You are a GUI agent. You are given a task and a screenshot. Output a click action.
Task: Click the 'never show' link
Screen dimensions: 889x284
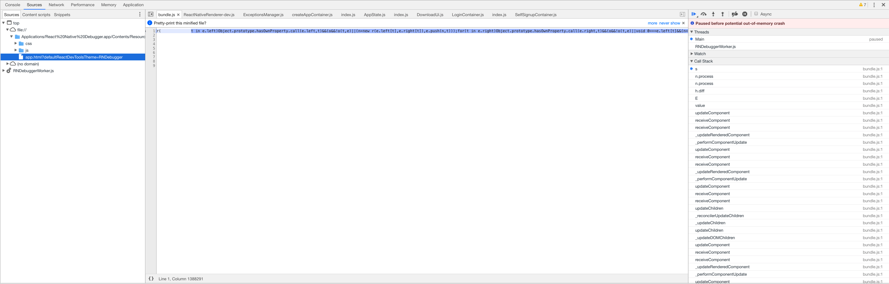pyautogui.click(x=669, y=23)
